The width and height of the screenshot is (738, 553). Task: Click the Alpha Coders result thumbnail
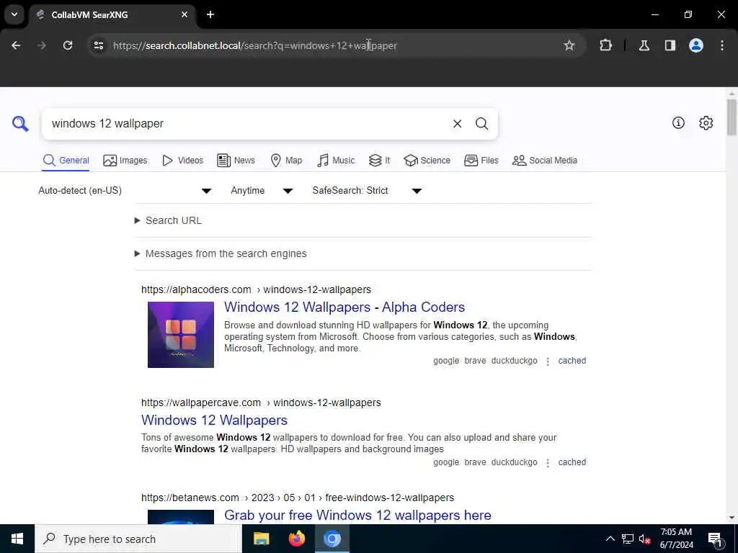pyautogui.click(x=181, y=335)
